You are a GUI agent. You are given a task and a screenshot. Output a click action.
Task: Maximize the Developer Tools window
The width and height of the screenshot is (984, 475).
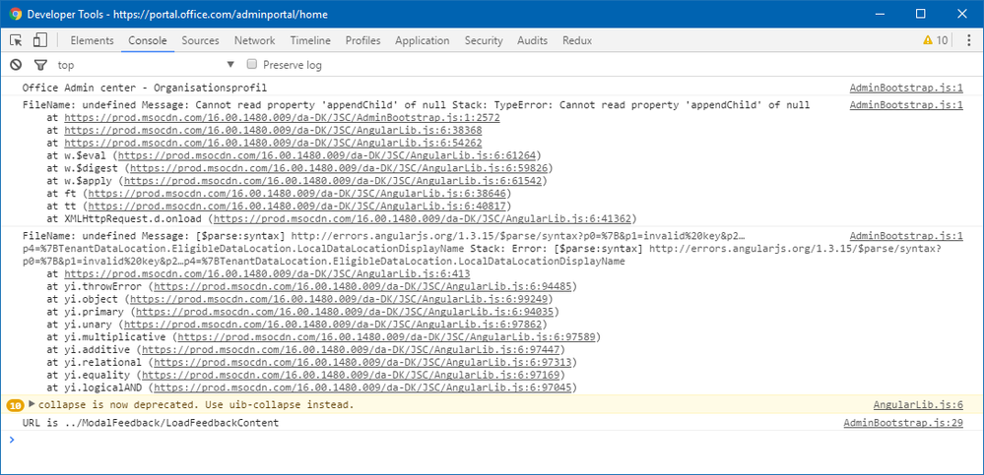click(920, 14)
